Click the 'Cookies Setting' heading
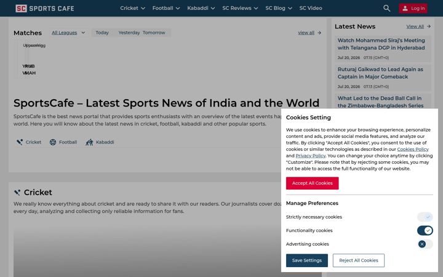 [x=308, y=118]
